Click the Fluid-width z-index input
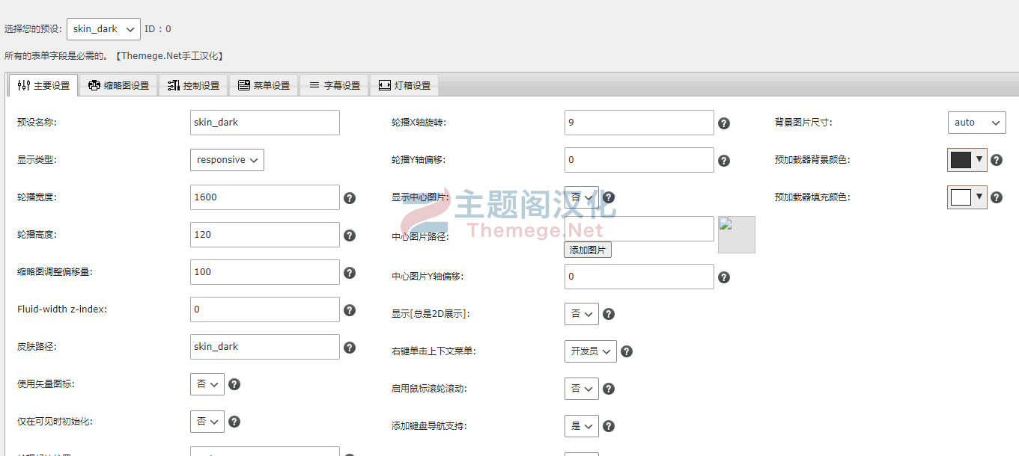 pos(265,309)
